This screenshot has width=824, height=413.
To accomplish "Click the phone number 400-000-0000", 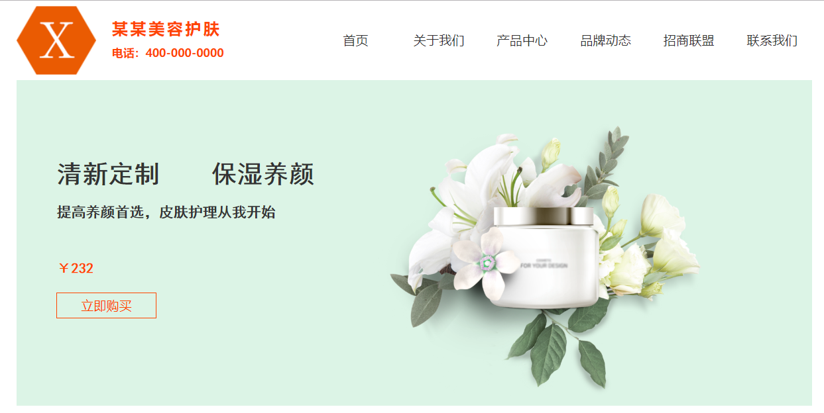I will pyautogui.click(x=184, y=53).
